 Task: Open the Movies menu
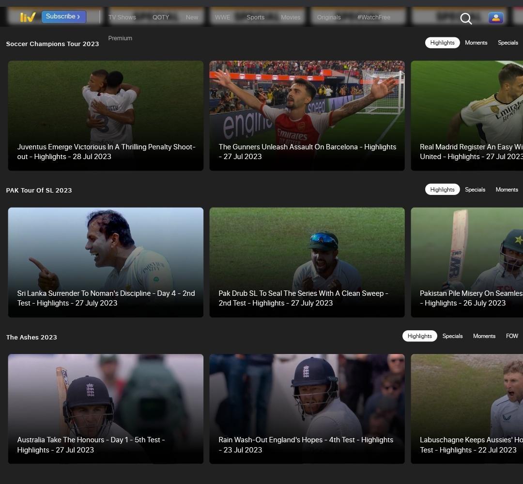[291, 17]
